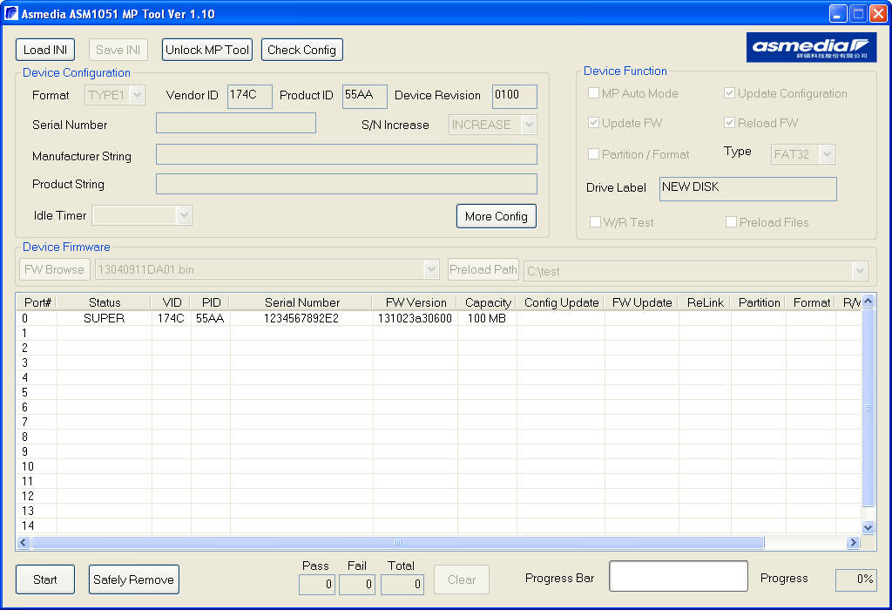Click the Status column header
Image resolution: width=892 pixels, height=610 pixels.
(105, 302)
